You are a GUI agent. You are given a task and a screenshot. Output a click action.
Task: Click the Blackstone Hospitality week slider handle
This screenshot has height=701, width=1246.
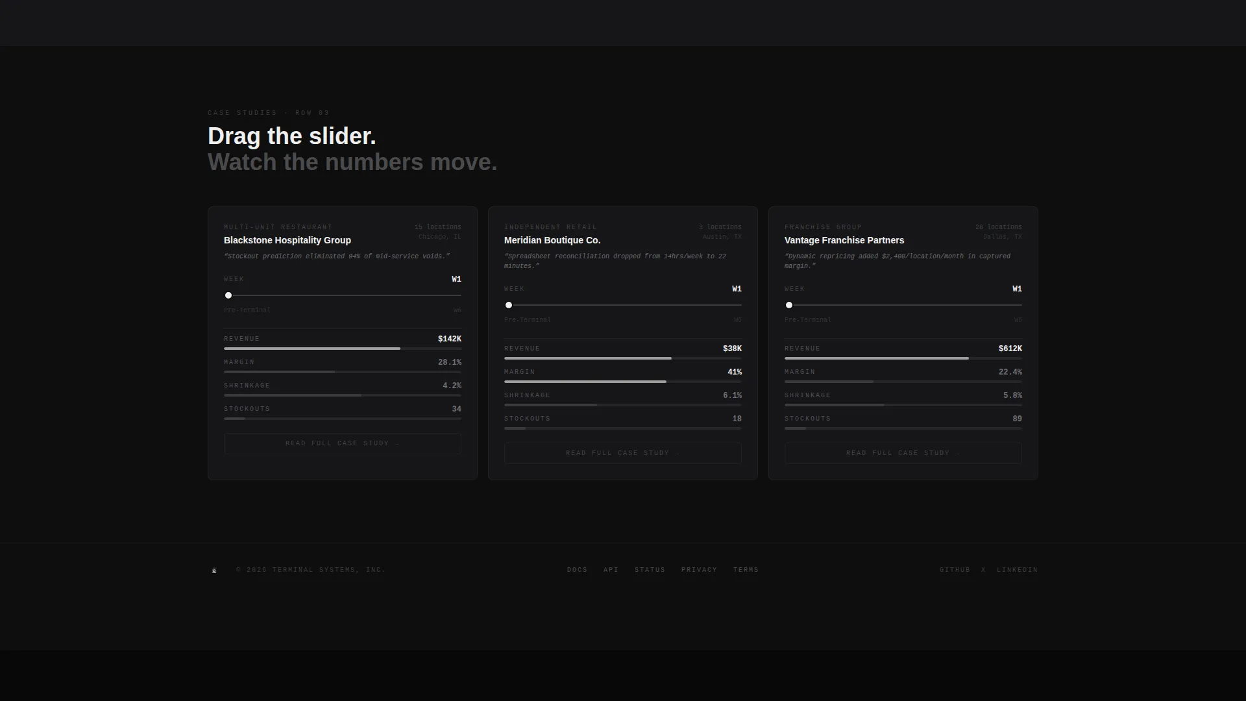[228, 295]
